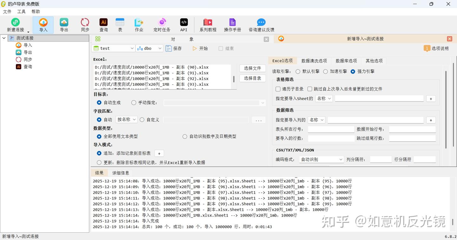This screenshot has width=457, height=240.
Task: Open the 文件 menu
Action: (x=7, y=11)
